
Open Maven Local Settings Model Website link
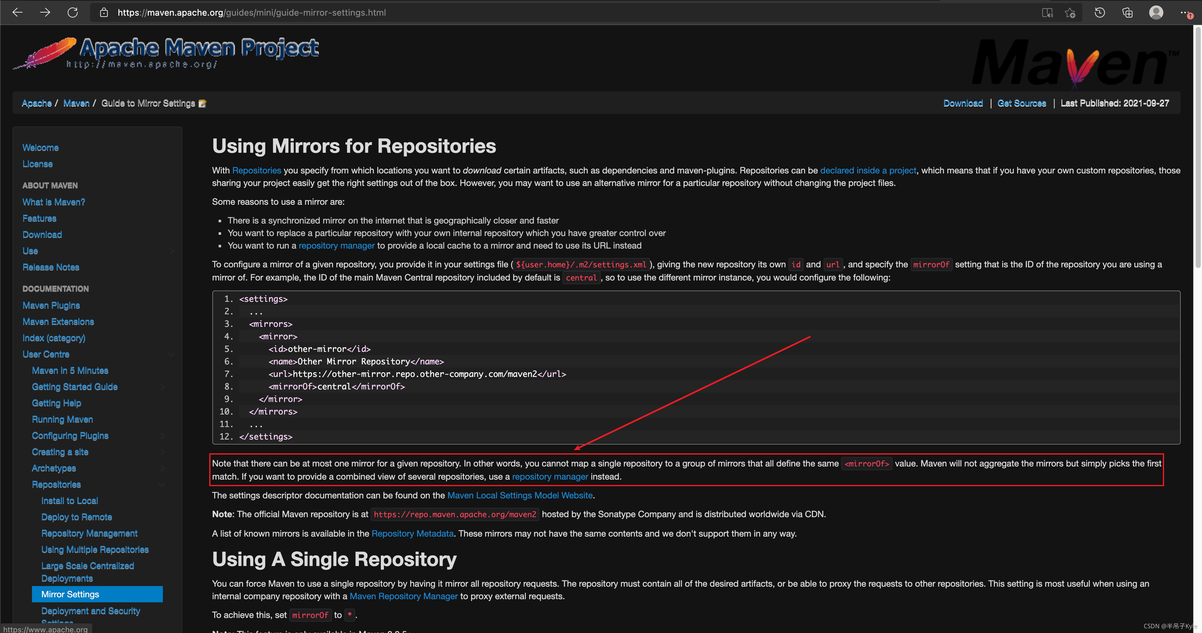pyautogui.click(x=520, y=495)
